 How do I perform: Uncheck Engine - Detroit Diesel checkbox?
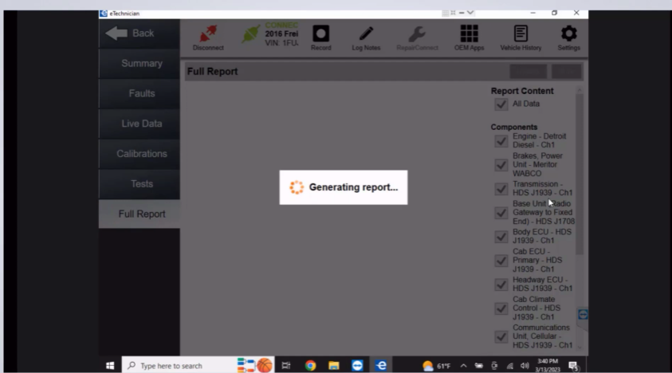[501, 141]
